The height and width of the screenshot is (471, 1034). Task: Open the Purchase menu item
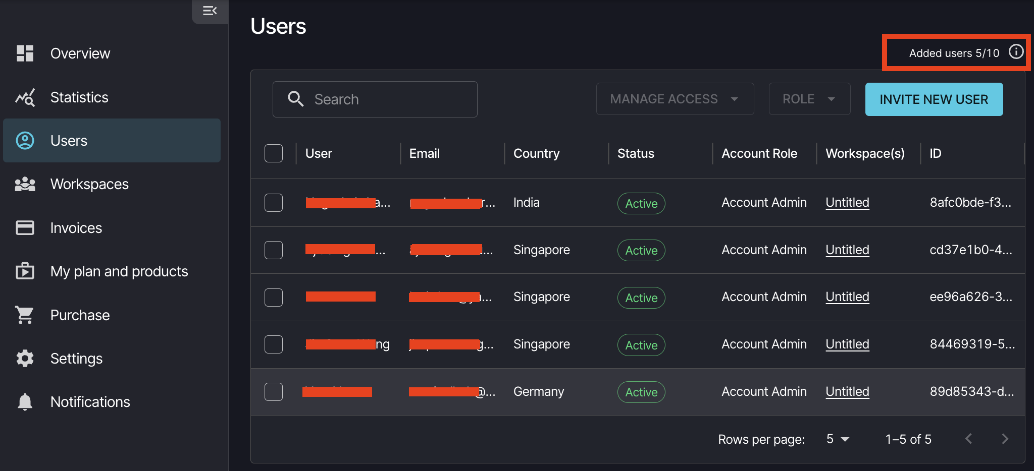pyautogui.click(x=112, y=315)
